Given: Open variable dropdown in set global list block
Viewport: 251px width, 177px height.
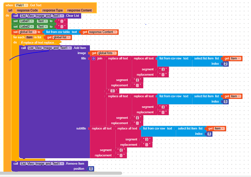Looking at the screenshot, I should (35, 32).
